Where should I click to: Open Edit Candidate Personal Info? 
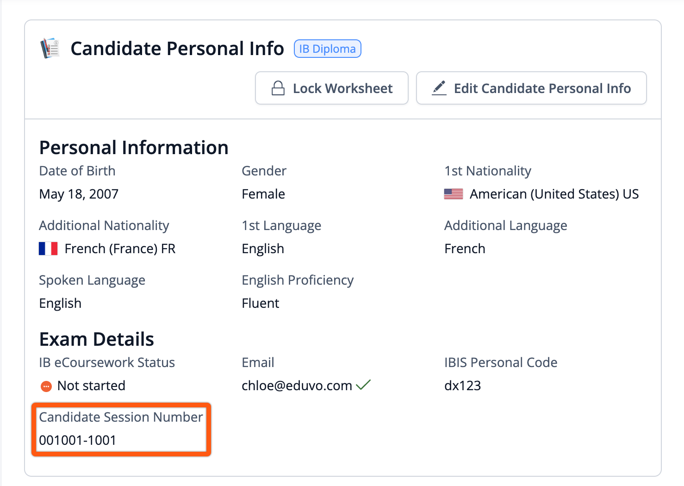(531, 88)
